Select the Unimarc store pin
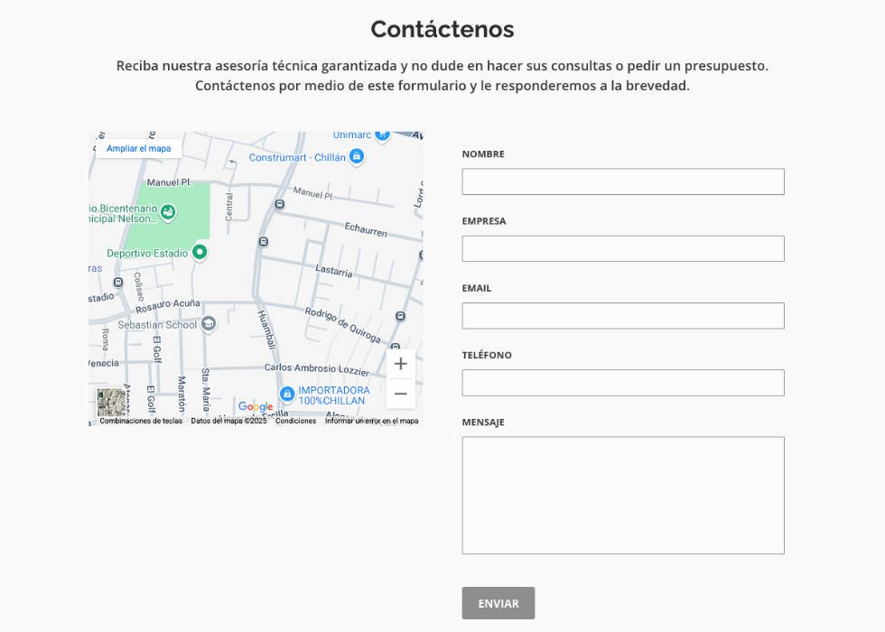Image resolution: width=885 pixels, height=632 pixels. pyautogui.click(x=382, y=135)
